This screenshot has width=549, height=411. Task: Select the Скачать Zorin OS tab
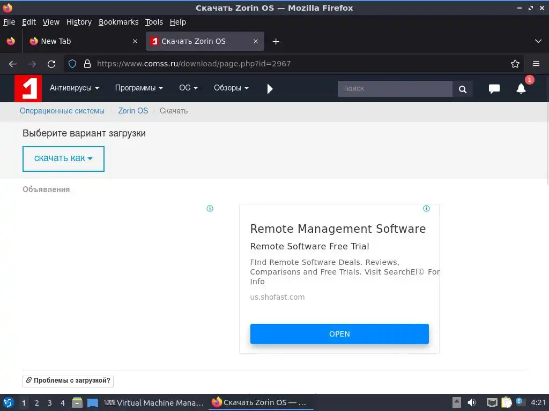(x=205, y=41)
